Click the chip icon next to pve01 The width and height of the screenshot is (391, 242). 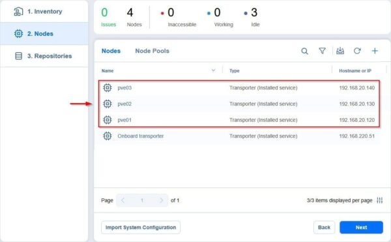pos(108,120)
